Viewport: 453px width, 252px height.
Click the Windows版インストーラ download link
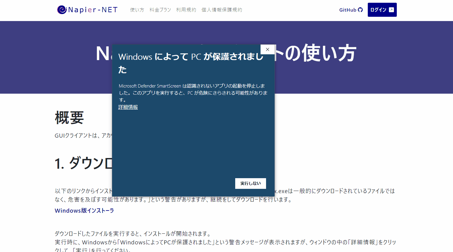84,211
